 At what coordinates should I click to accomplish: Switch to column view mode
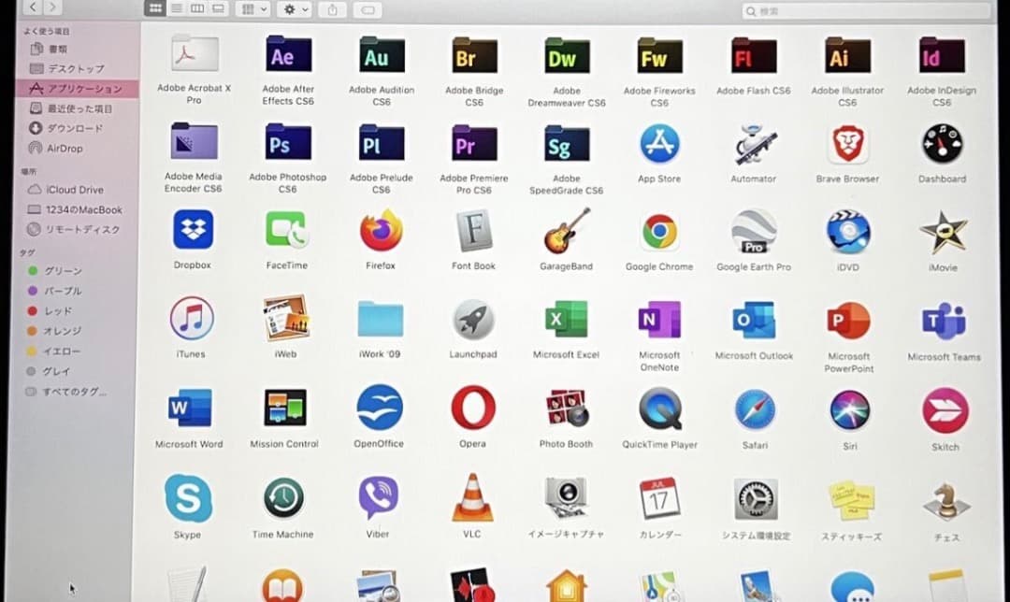(197, 8)
